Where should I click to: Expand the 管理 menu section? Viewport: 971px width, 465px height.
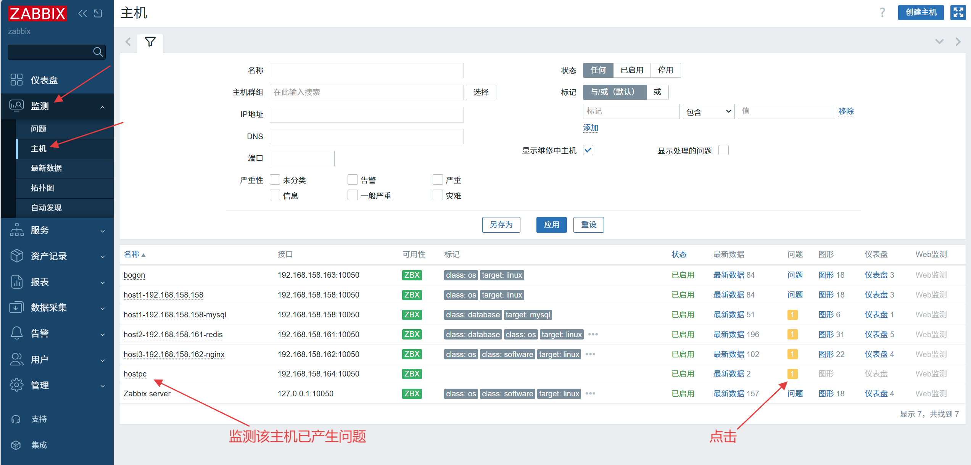coord(102,386)
